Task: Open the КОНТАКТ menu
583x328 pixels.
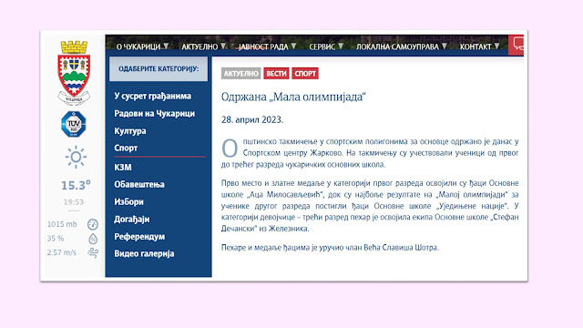Action: point(476,46)
